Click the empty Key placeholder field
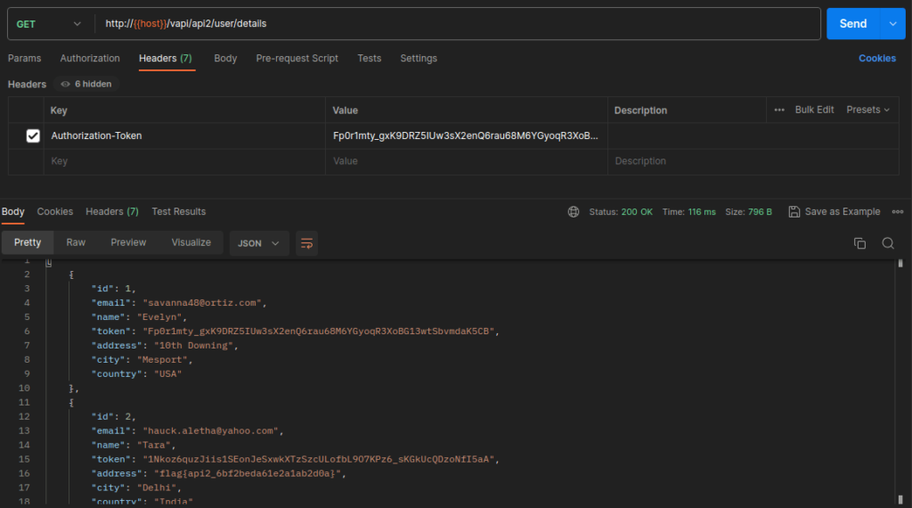This screenshot has width=912, height=508. [184, 161]
